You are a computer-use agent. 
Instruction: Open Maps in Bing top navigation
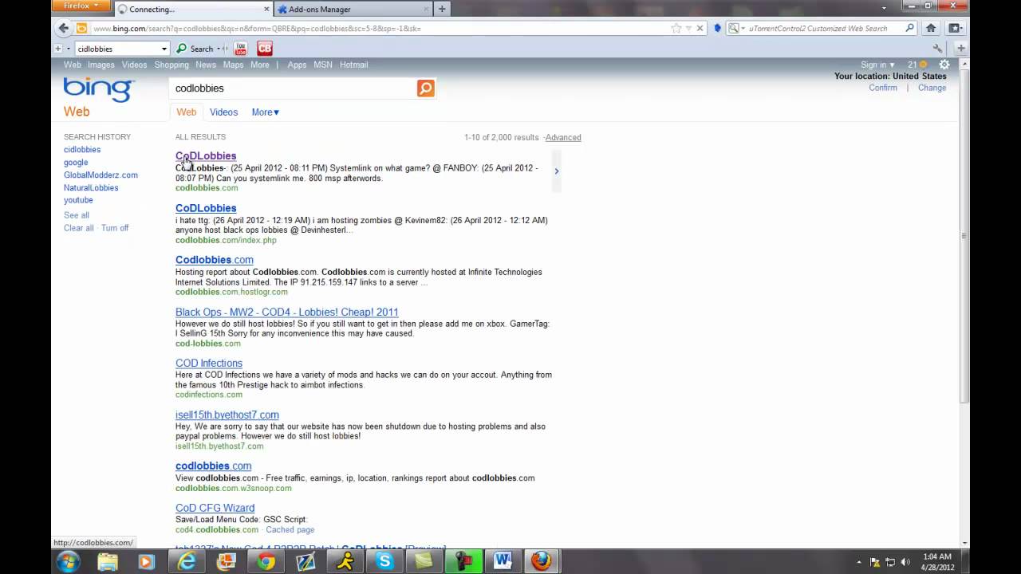[233, 65]
